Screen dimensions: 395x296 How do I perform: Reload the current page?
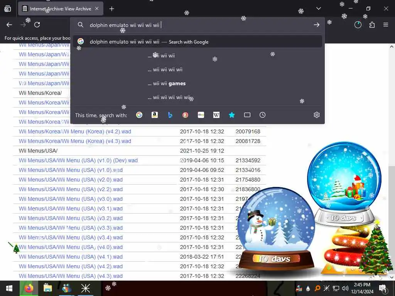37,25
